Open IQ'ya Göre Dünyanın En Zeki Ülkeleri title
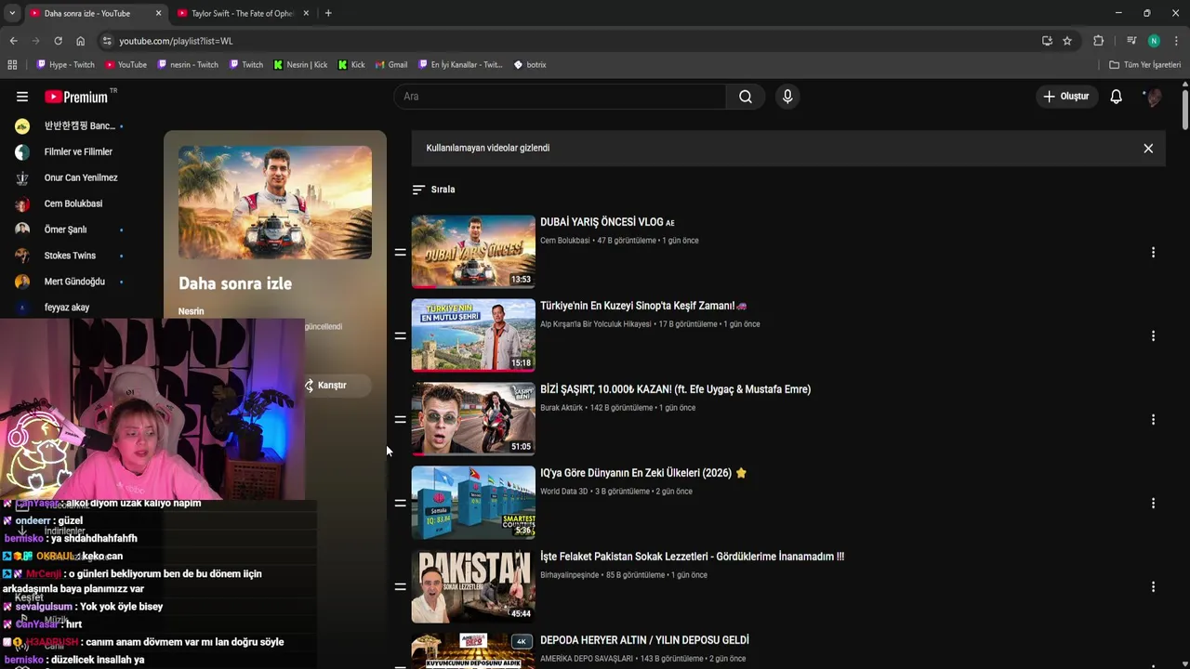The image size is (1190, 669). [x=643, y=473]
